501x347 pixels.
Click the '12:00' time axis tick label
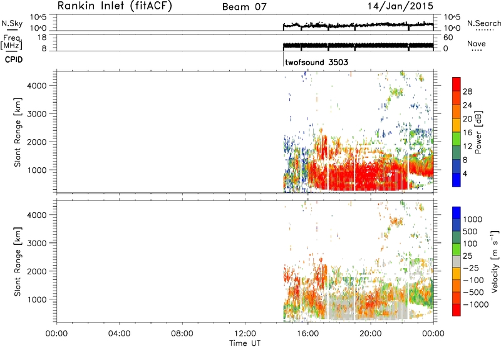tap(245, 334)
